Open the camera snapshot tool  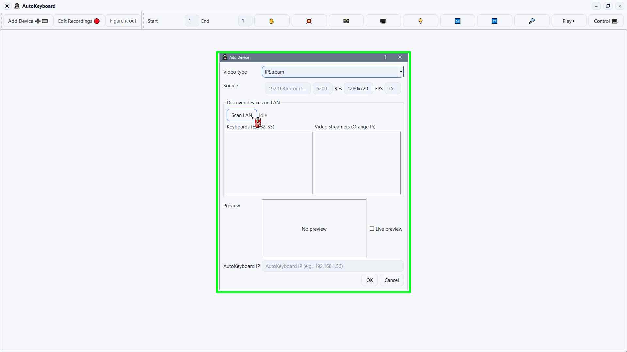tap(346, 21)
